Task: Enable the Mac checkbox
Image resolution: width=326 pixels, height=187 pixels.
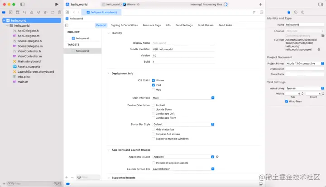Action: [153, 89]
